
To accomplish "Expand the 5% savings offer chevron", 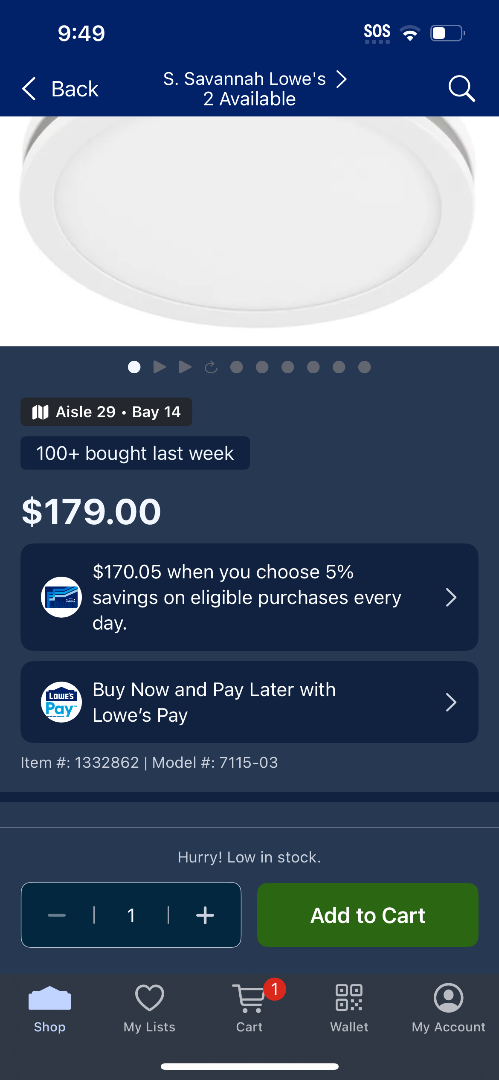I will pyautogui.click(x=451, y=597).
